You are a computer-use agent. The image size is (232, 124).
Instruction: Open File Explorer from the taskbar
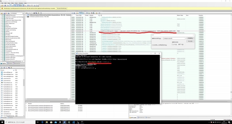click(x=47, y=122)
